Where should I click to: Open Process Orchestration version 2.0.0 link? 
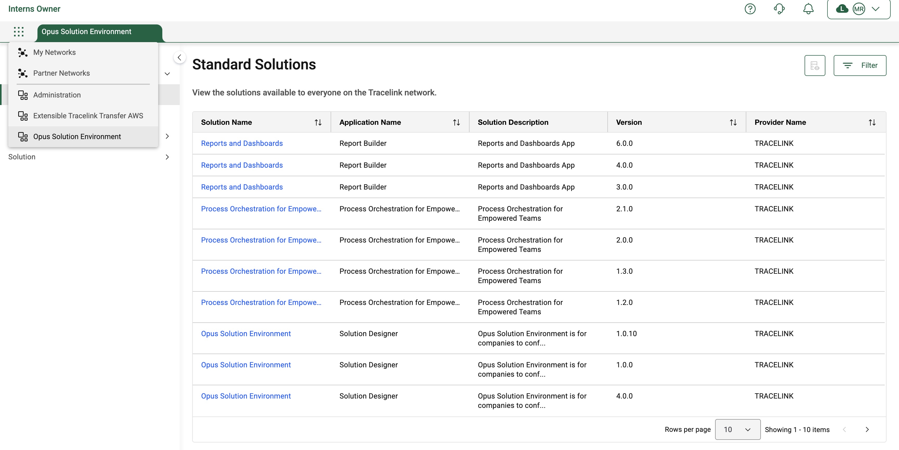[261, 240]
